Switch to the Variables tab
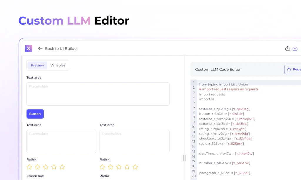The height and width of the screenshot is (180, 301). point(58,65)
